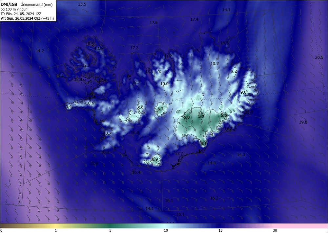Select the 'og 100 m vindur.' caption line
Viewport: 328px width, 233px height.
(x=14, y=9)
